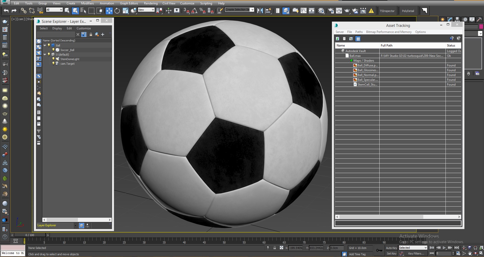Viewport: 484px width, 257px height.
Task: Toggle the Layer Explorer toolbar button
Action: tap(286, 11)
